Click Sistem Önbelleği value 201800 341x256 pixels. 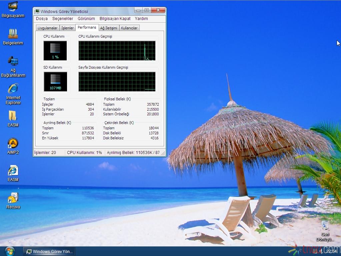click(153, 114)
